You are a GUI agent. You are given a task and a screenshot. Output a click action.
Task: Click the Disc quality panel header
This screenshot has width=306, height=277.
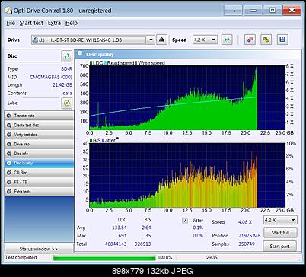pyautogui.click(x=189, y=54)
